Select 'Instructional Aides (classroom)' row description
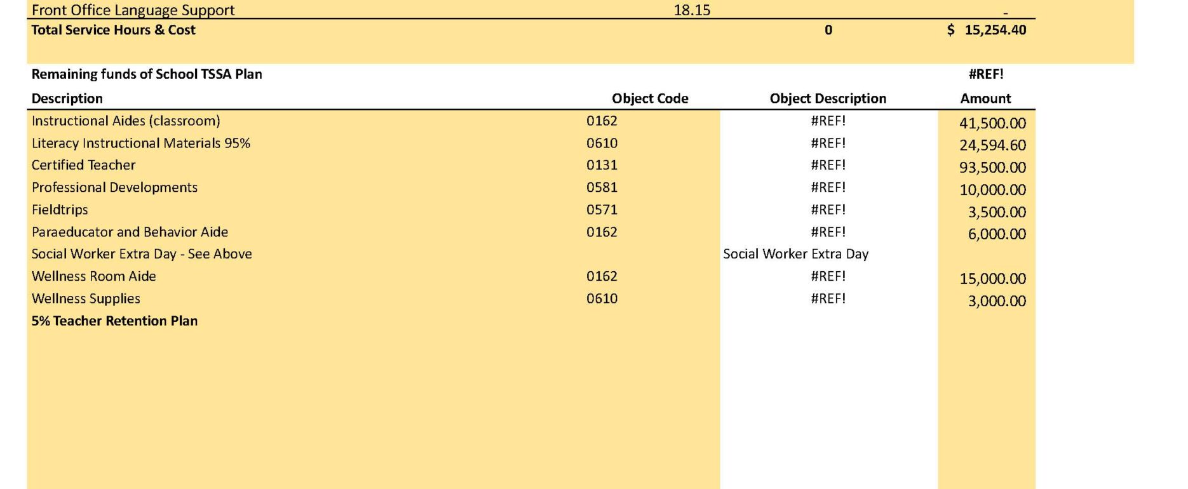The image size is (1188, 489). click(126, 121)
